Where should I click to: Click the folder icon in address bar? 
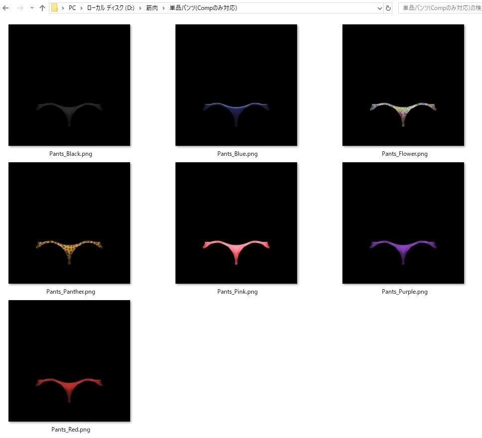pos(54,8)
